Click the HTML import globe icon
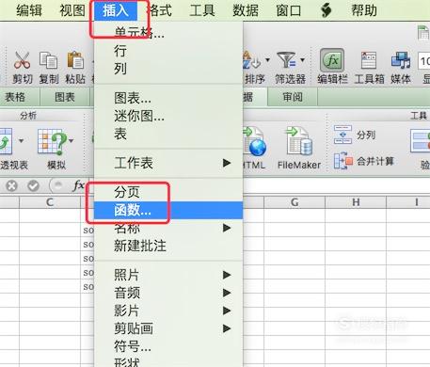The height and width of the screenshot is (367, 430). [255, 142]
